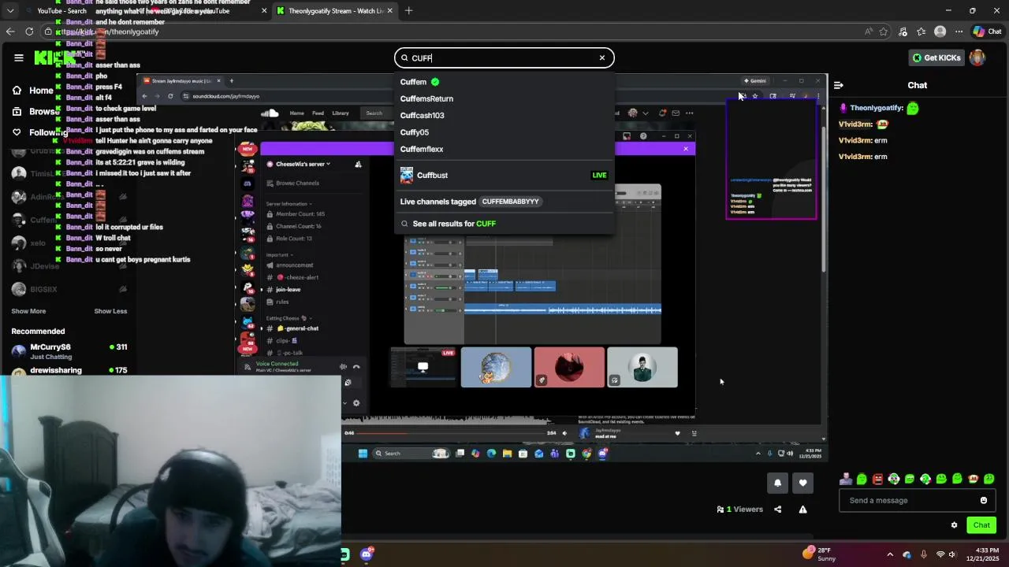Pick the red angry face emote
Viewport: 1009px width, 567px height.
[x=877, y=479]
